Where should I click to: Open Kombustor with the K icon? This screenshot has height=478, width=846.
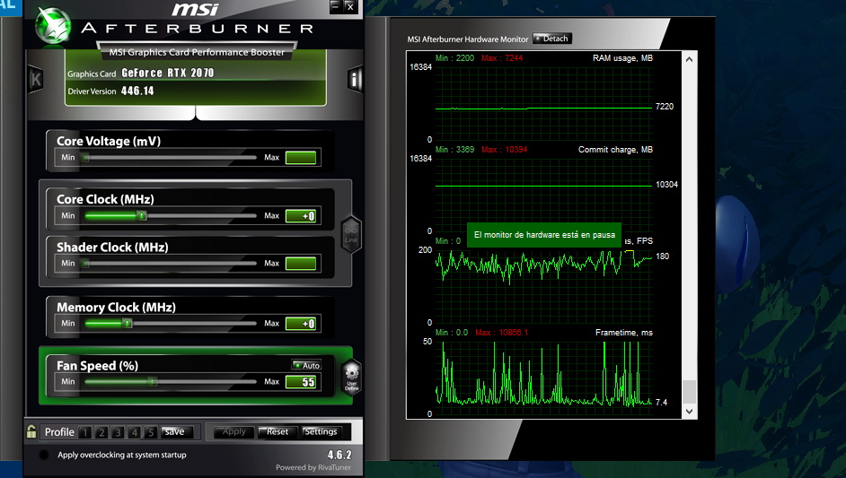[x=36, y=81]
